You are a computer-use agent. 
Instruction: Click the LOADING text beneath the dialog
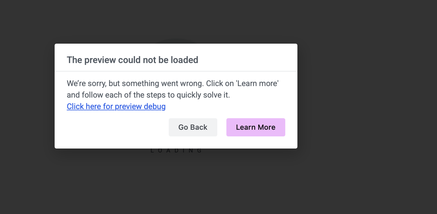(x=176, y=151)
